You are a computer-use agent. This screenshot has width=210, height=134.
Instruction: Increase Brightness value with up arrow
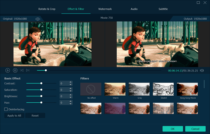tap(70, 95)
